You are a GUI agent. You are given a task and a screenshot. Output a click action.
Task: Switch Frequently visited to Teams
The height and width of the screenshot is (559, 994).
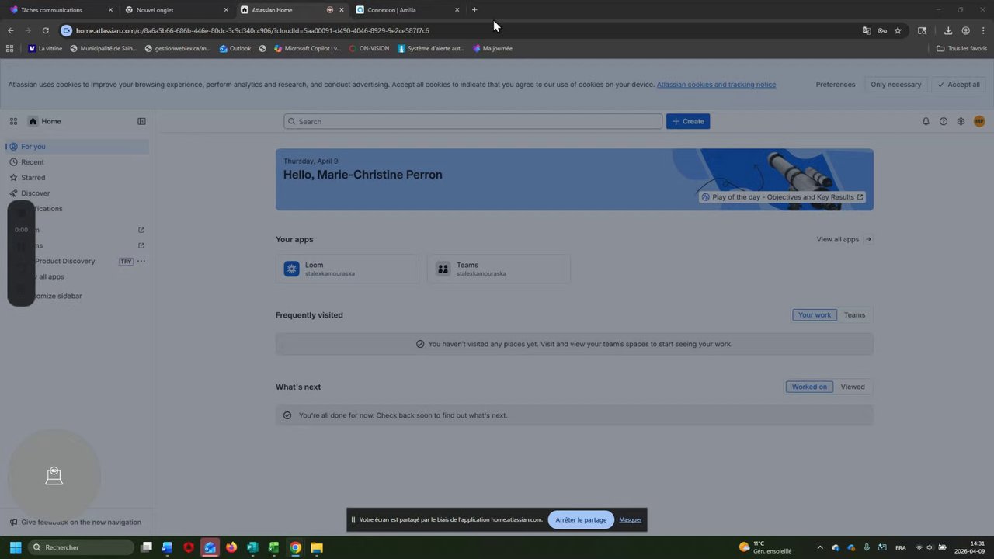[854, 314]
